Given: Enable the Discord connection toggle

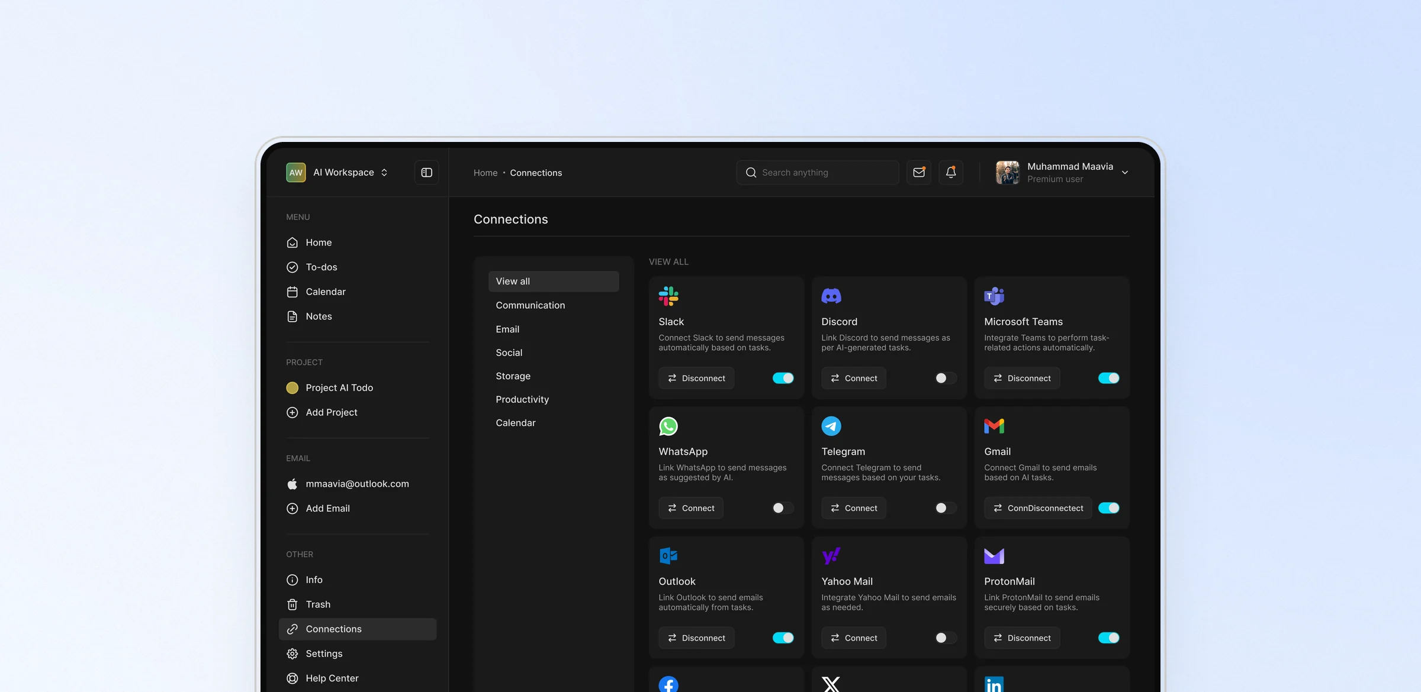Looking at the screenshot, I should pyautogui.click(x=946, y=378).
